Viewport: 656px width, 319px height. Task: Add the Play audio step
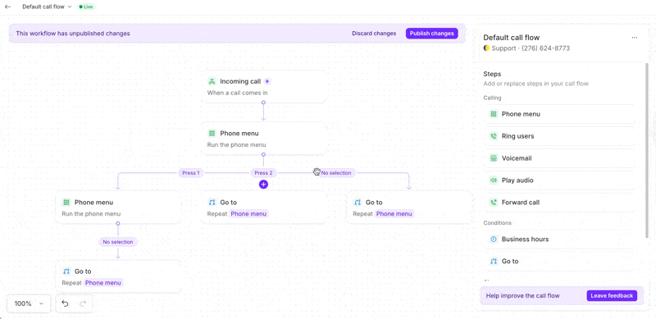point(560,180)
